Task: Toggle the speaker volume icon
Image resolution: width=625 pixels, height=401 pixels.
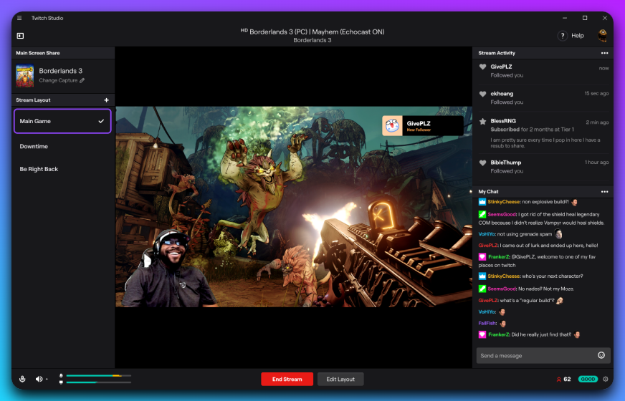Action: [39, 379]
